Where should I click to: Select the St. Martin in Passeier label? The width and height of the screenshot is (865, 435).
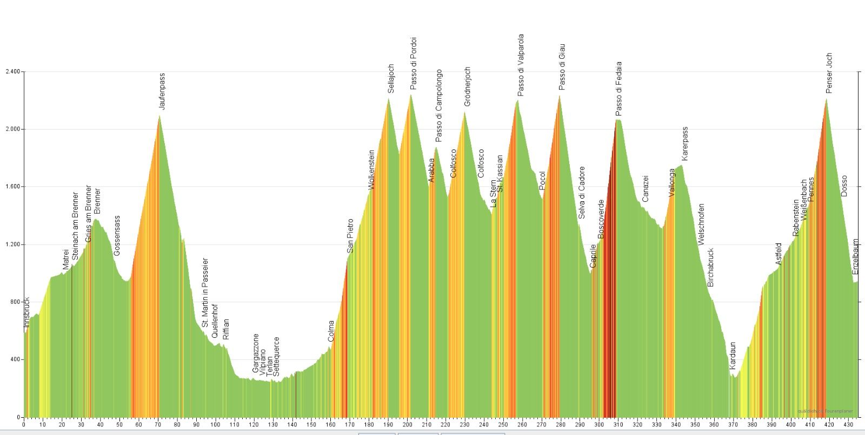tap(205, 292)
